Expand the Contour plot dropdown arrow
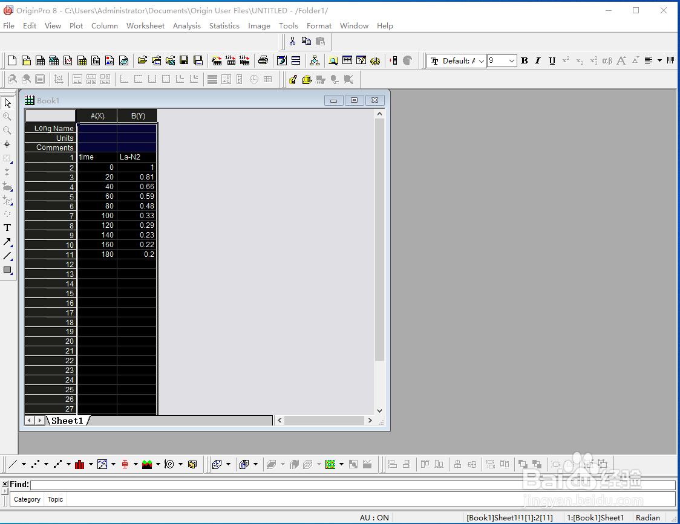The image size is (680, 524). (x=342, y=464)
